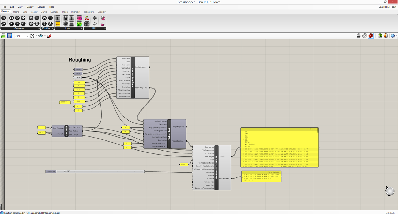Switch to the Maths tab
The width and height of the screenshot is (398, 214).
coord(16,12)
